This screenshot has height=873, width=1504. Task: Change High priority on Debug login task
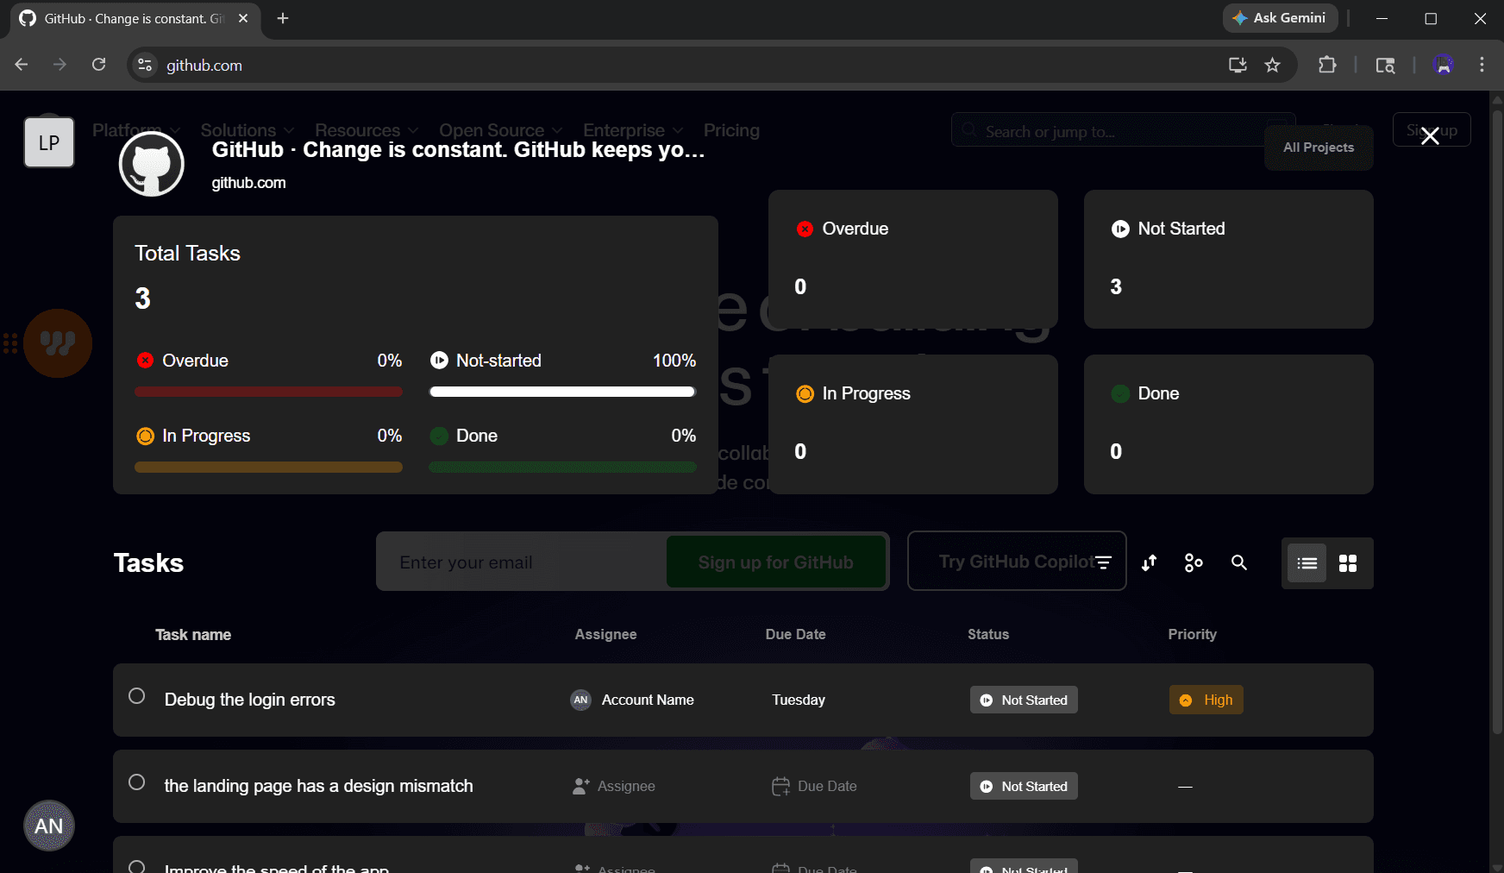[x=1206, y=700]
